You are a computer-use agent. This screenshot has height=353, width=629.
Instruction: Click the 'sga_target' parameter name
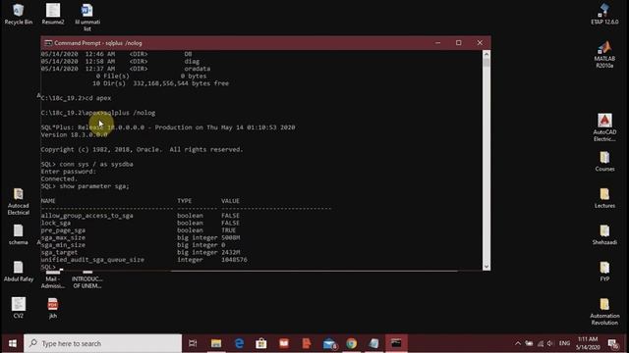pos(59,253)
